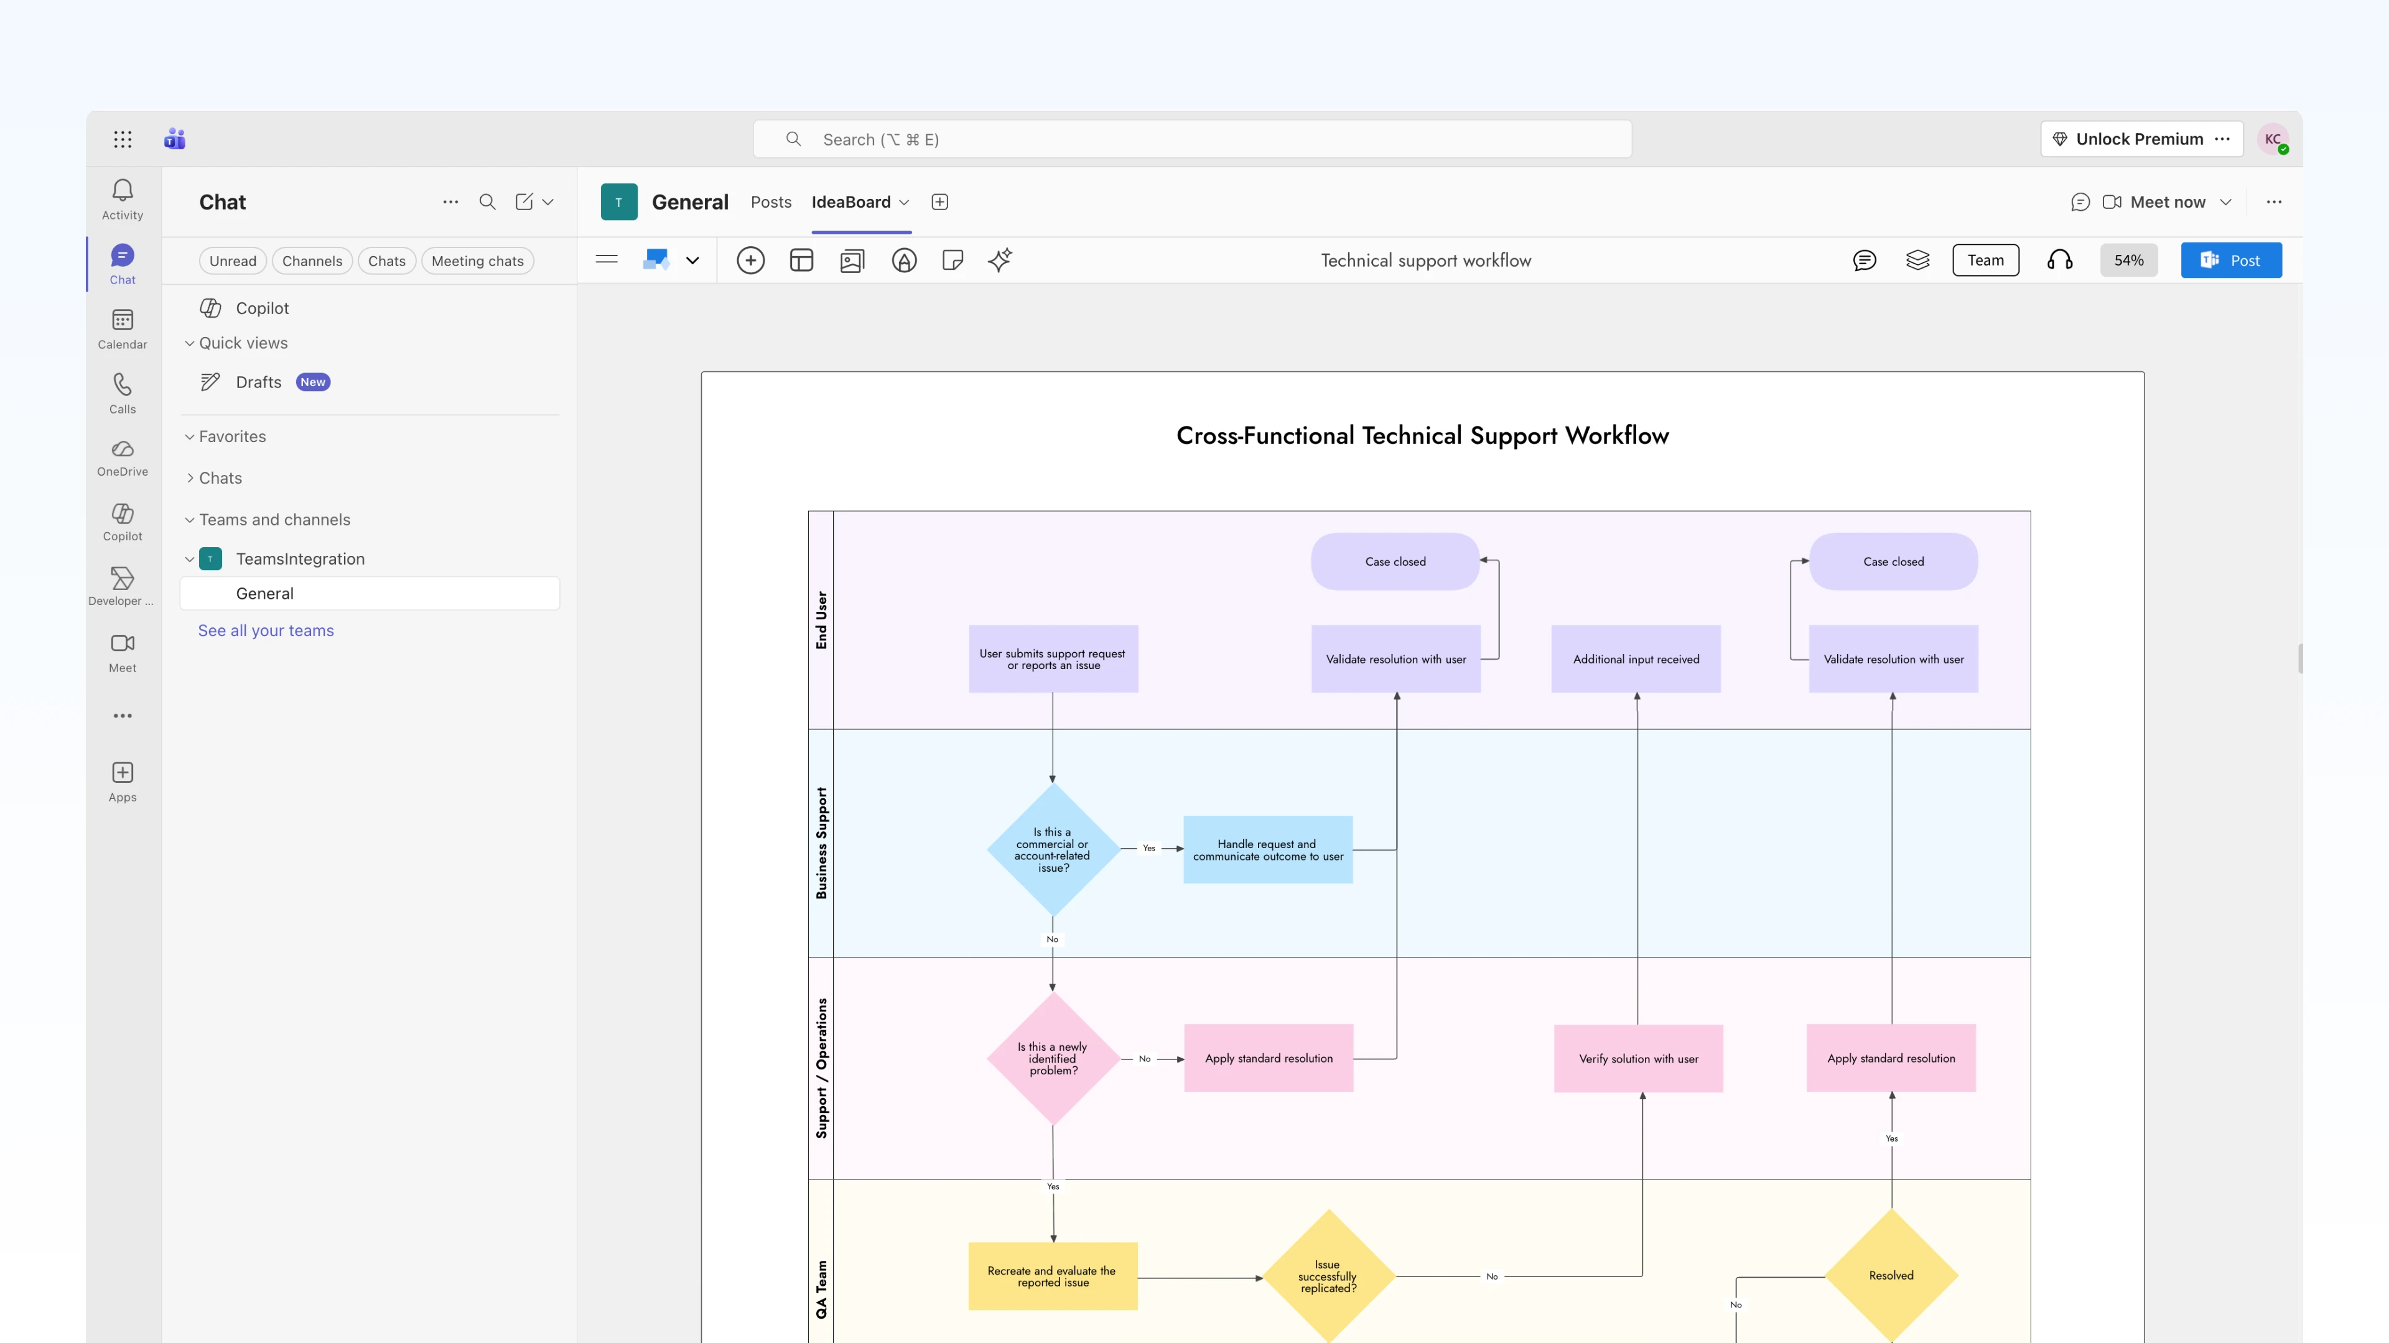Search within the Chat list
The height and width of the screenshot is (1343, 2389).
(487, 202)
